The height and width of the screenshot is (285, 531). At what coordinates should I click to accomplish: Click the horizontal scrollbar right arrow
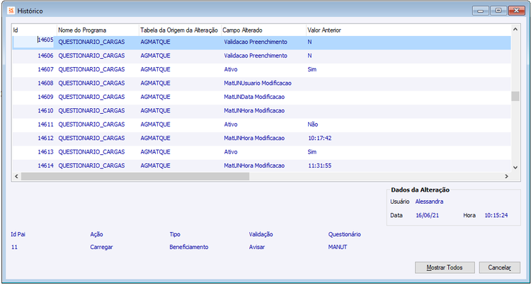tap(507, 176)
